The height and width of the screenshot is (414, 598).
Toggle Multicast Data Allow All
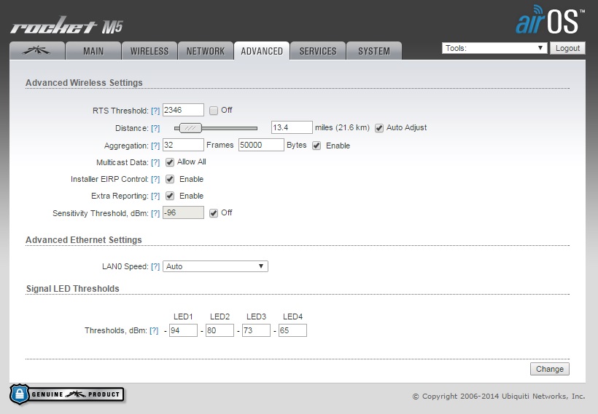click(x=170, y=162)
